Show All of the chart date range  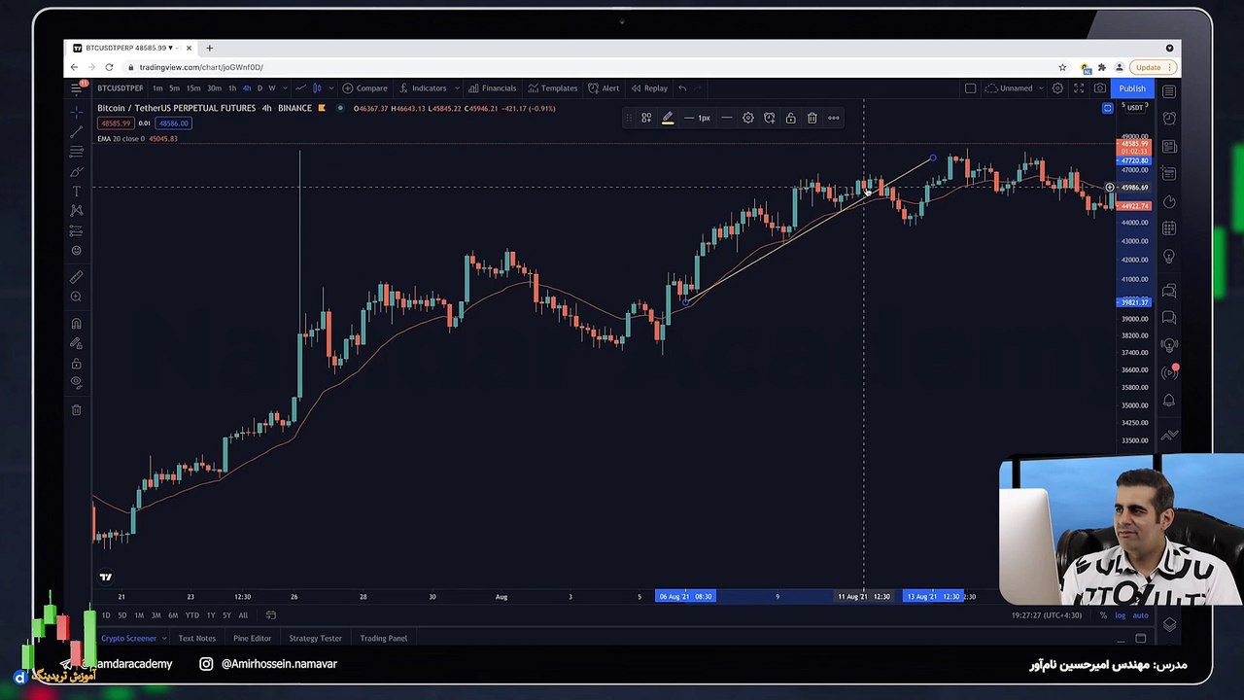[x=243, y=615]
